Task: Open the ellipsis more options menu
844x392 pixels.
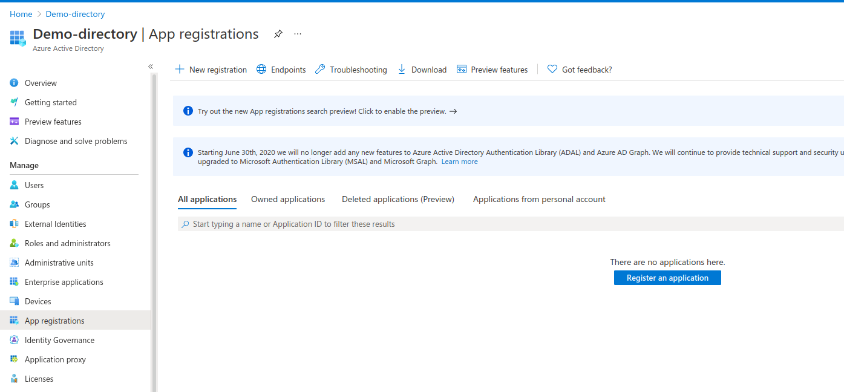Action: 298,34
